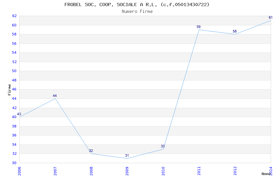The width and height of the screenshot is (274, 177).
Task: Click the y-axis tick 50
Action: click(x=14, y=71)
